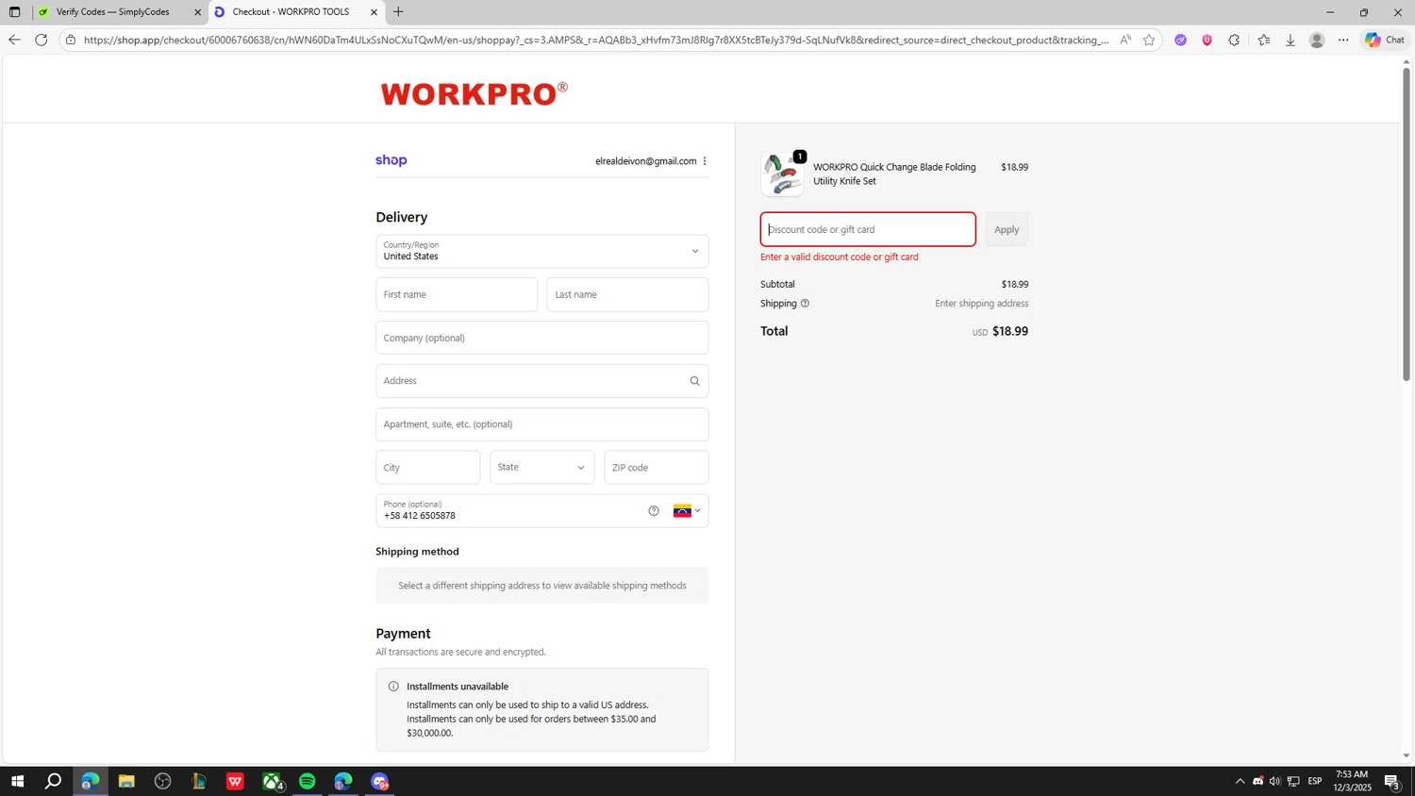Open account options three-dot menu
This screenshot has width=1415, height=796.
(x=705, y=161)
